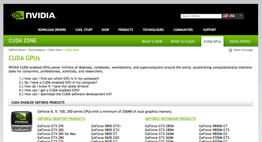
Task: Click GeForce 9800 GT text
Action: [x=104, y=134]
